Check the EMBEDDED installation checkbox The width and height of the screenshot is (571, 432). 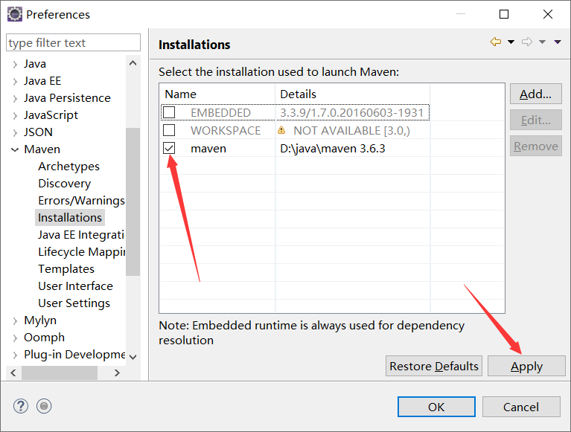coord(169,112)
